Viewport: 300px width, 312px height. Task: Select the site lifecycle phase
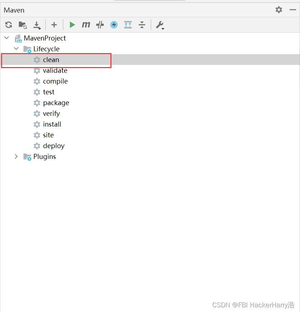click(48, 135)
